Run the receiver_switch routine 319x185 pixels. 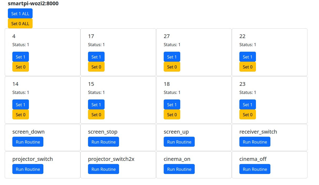click(255, 142)
